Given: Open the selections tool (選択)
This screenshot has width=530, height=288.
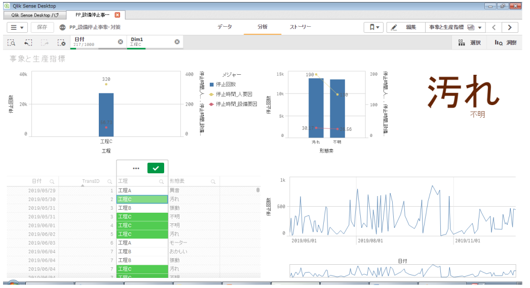Looking at the screenshot, I should point(469,43).
